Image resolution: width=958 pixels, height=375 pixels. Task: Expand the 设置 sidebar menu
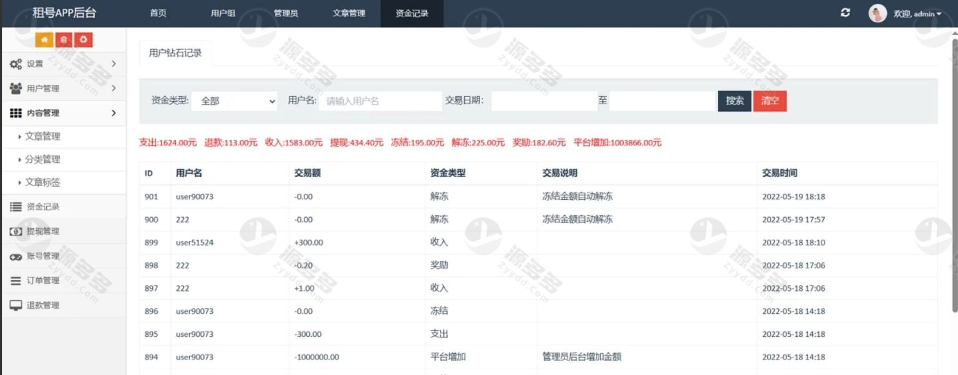point(62,64)
